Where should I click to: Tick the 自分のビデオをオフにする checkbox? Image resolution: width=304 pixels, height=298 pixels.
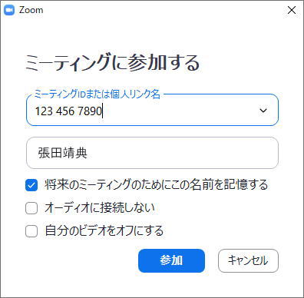point(31,231)
